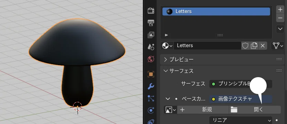Viewport: 287px width, 124px height.
Task: Open the Object Constraints properties tab
Action: [151, 122]
